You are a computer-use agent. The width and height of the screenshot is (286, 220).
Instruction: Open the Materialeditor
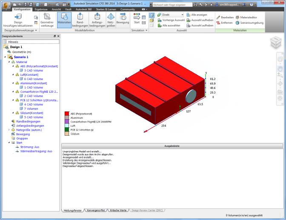click(246, 17)
